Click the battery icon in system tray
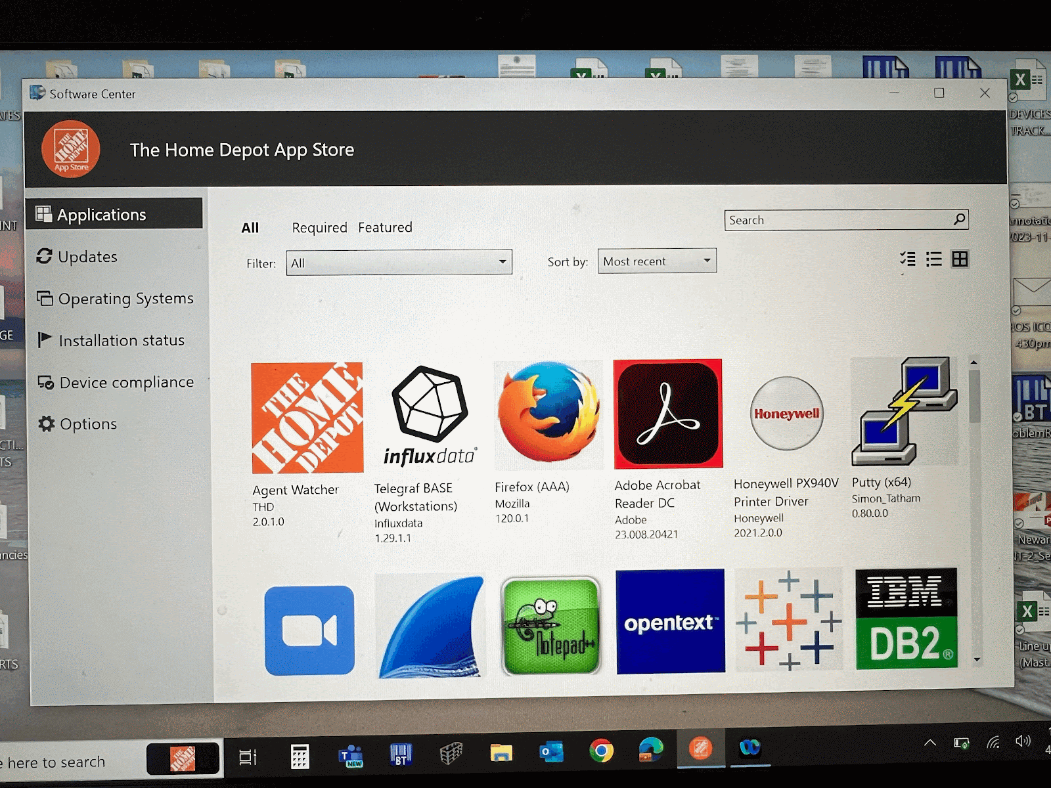 [961, 743]
